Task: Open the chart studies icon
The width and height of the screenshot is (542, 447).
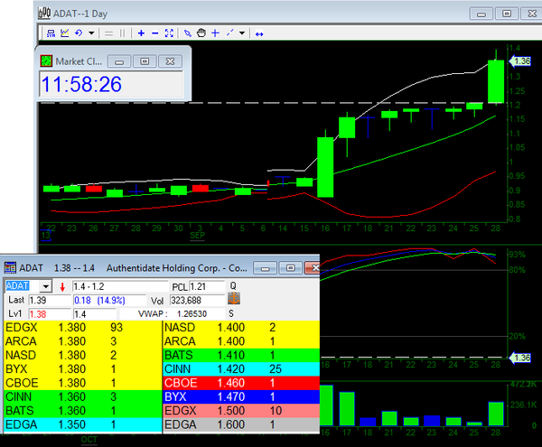Action: coord(65,33)
